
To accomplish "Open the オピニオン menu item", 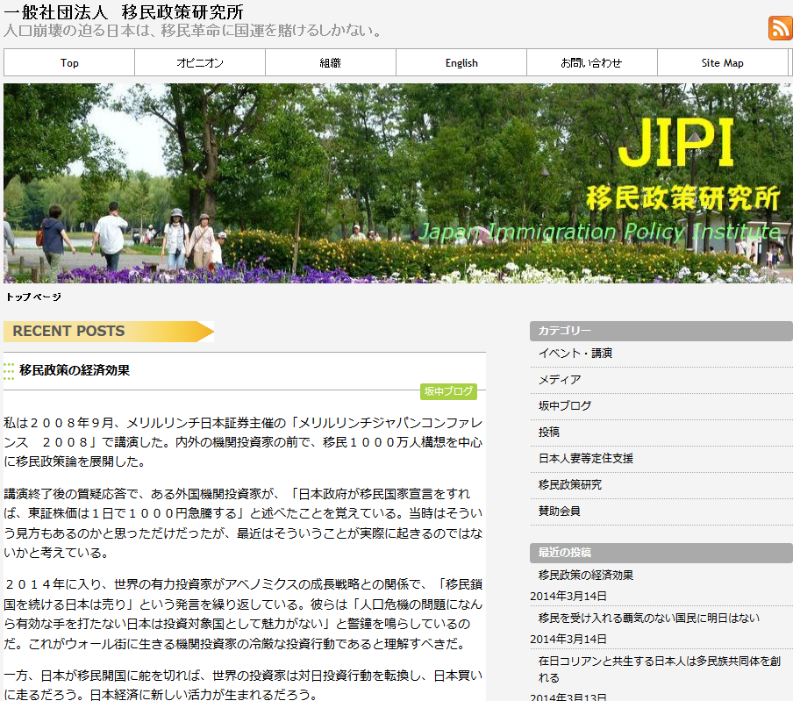I will click(200, 62).
